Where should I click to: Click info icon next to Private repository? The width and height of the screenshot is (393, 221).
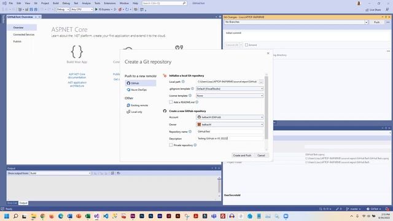[x=195, y=145]
